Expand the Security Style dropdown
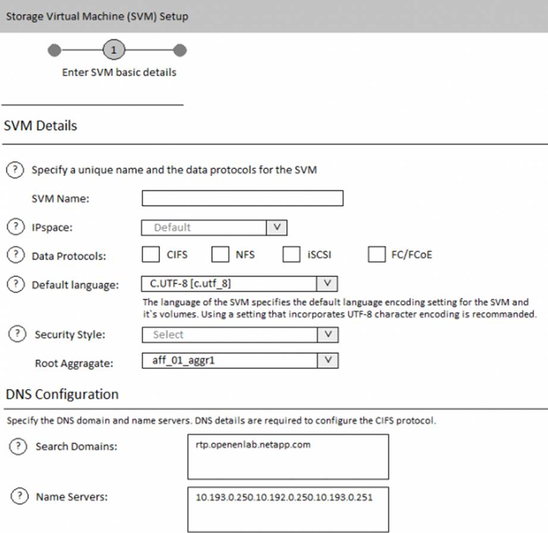The image size is (548, 533). click(x=328, y=334)
